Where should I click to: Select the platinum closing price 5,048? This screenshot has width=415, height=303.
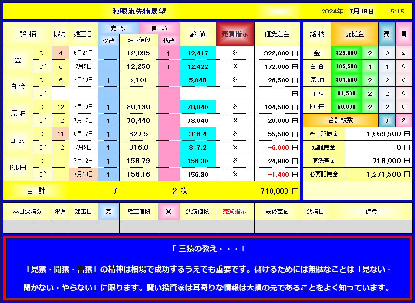click(198, 80)
